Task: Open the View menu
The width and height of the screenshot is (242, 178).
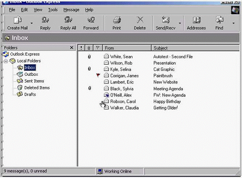Action: click(38, 10)
